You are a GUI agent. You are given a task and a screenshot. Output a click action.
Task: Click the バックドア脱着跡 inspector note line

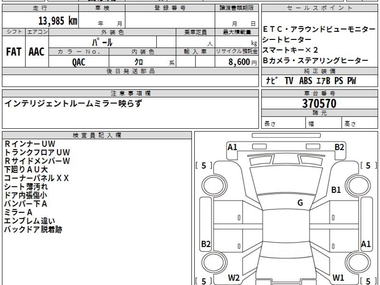point(33,230)
